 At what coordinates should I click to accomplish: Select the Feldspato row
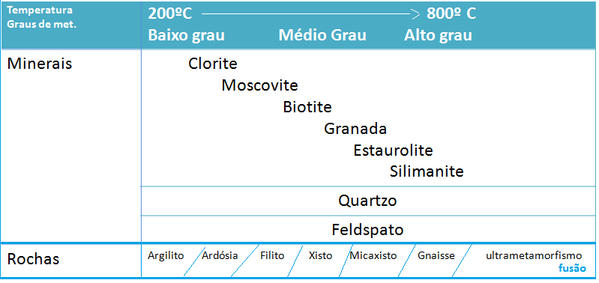click(x=368, y=230)
